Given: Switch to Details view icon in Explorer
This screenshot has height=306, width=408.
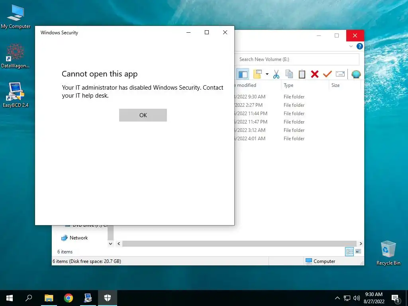Looking at the screenshot, I should click(349, 251).
